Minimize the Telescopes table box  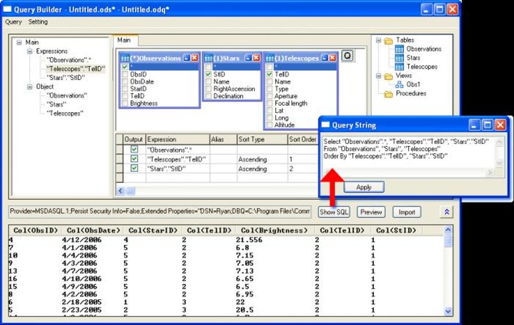point(325,58)
